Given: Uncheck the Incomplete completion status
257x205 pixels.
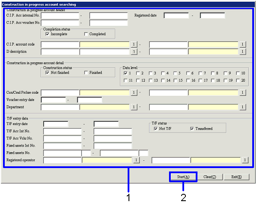Looking at the screenshot, I should point(47,34).
